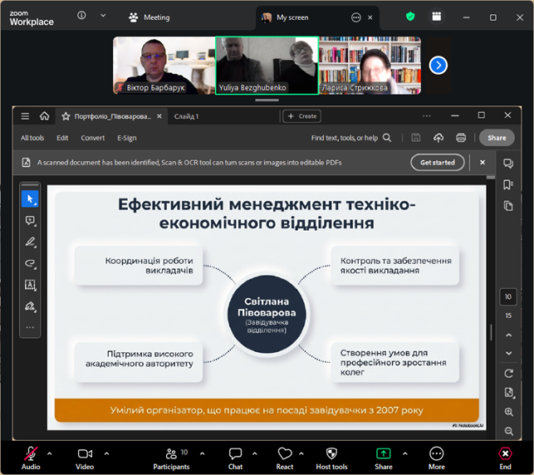Viewport: 534px width, 475px height.
Task: Click current page number 10 box
Action: (508, 297)
